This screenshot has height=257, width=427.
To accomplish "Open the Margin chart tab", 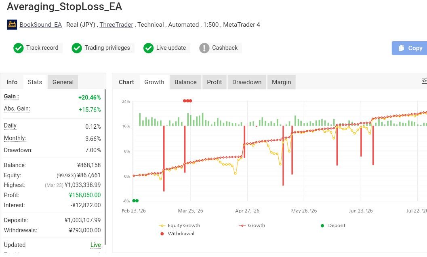I will 281,82.
